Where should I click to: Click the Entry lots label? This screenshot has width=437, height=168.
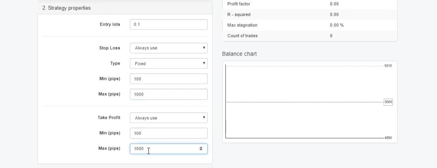[x=110, y=24]
